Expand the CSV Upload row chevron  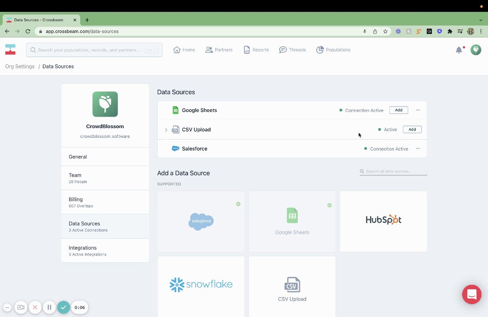click(166, 129)
